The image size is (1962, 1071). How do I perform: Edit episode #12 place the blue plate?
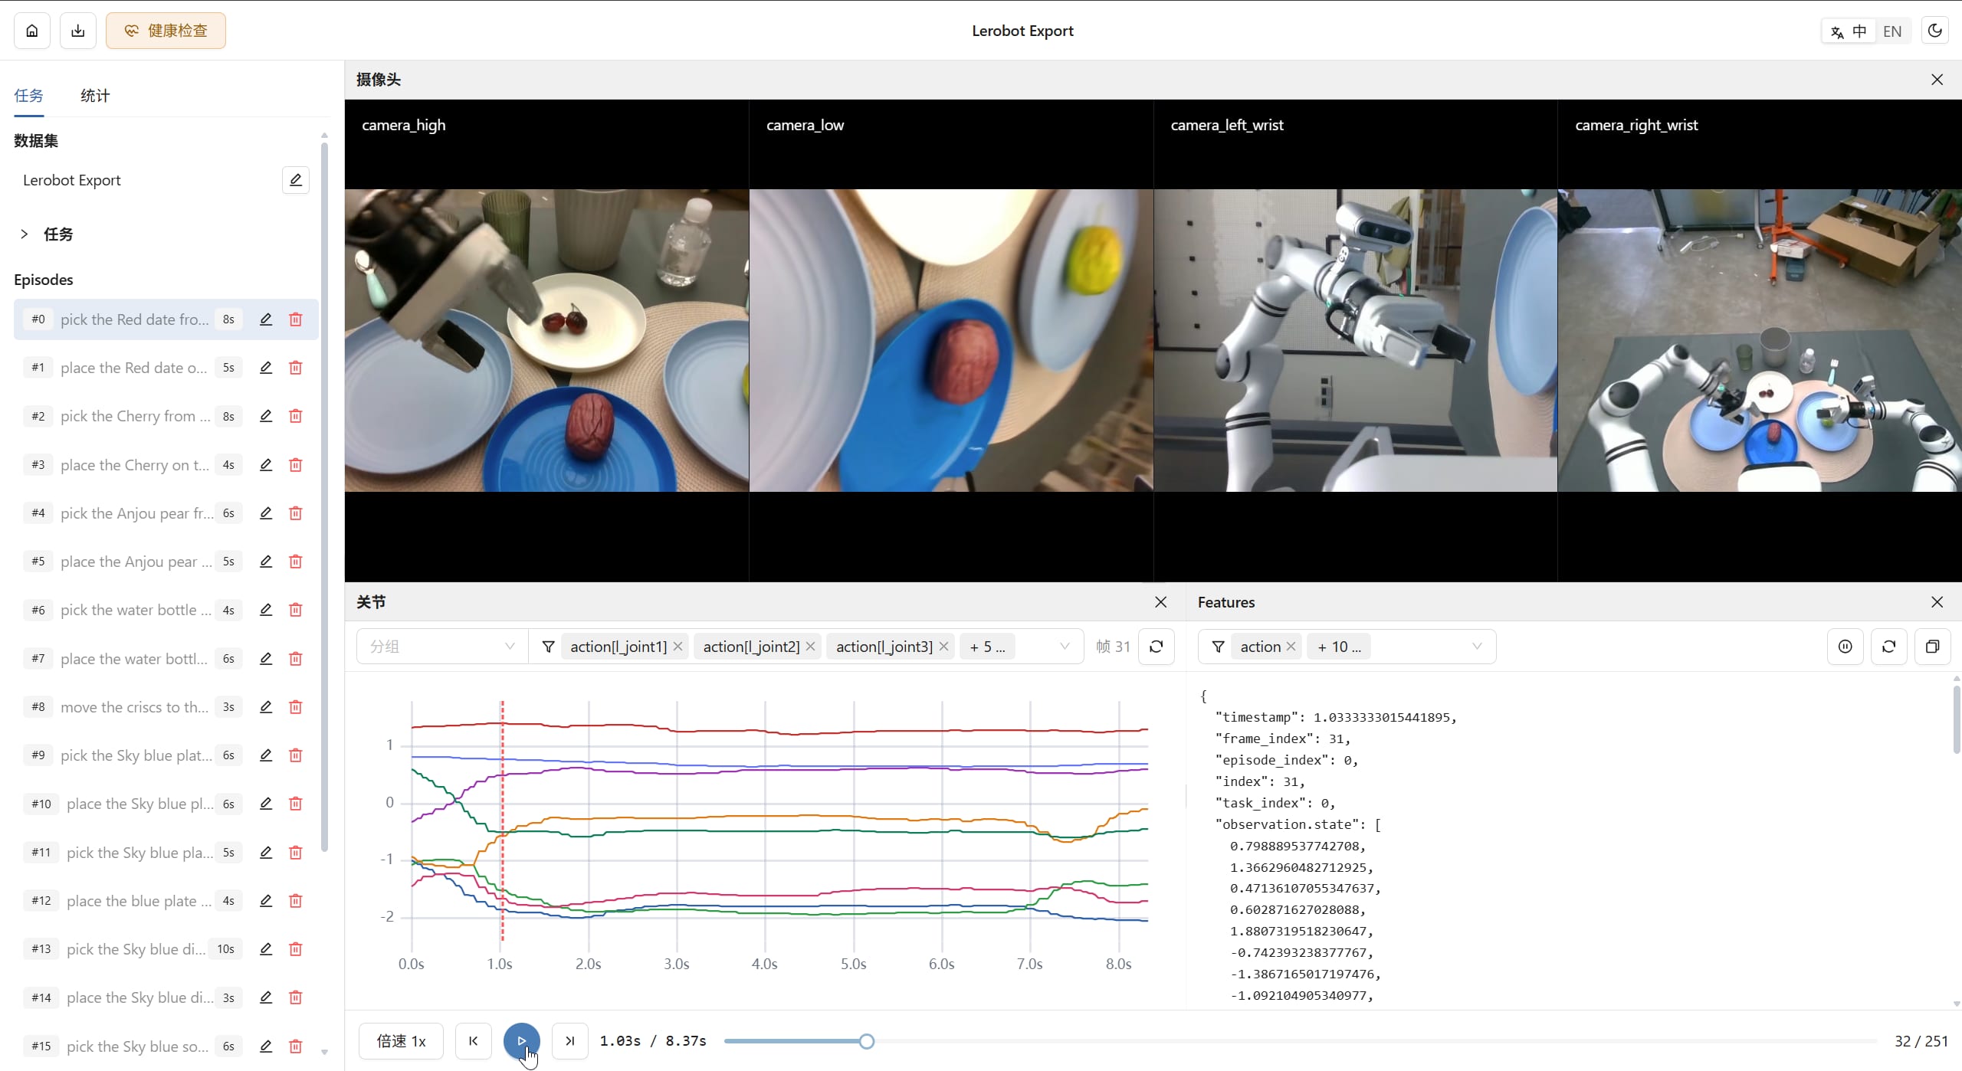(266, 901)
